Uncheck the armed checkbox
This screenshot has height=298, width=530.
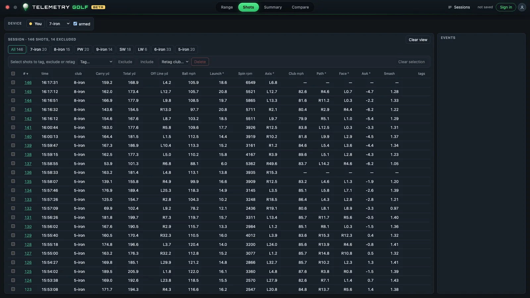[75, 24]
